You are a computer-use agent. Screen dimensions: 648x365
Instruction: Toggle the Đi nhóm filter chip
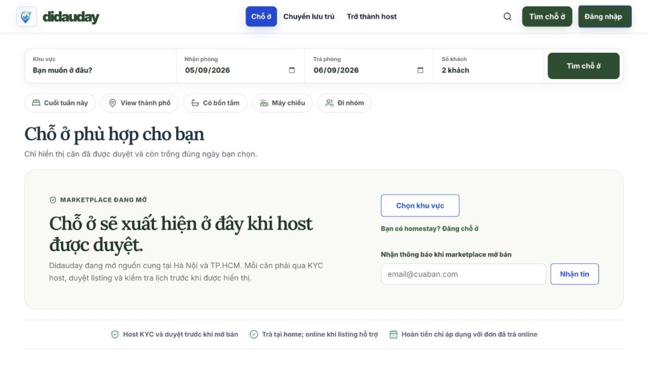click(345, 103)
